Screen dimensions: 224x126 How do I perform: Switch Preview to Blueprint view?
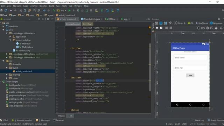click(x=161, y=23)
